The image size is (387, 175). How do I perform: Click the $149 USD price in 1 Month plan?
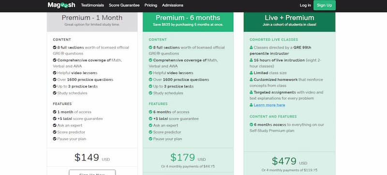pos(92,158)
